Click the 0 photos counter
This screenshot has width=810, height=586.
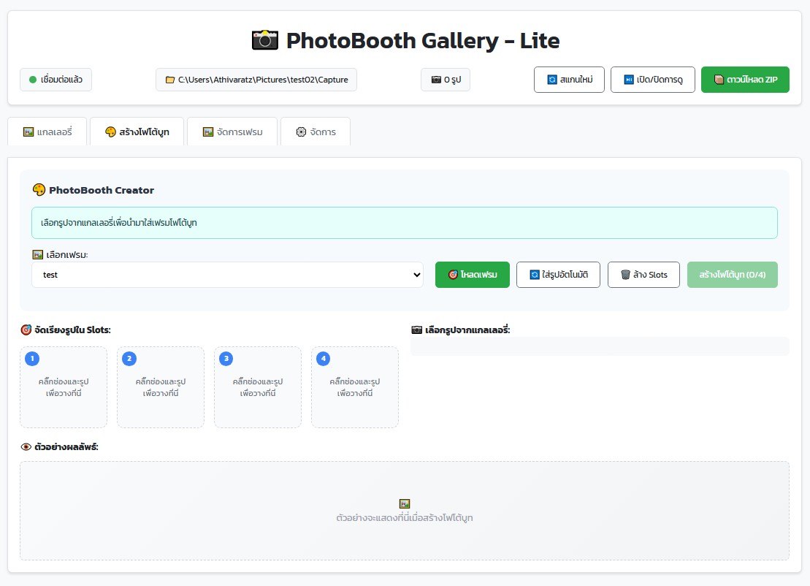(446, 80)
